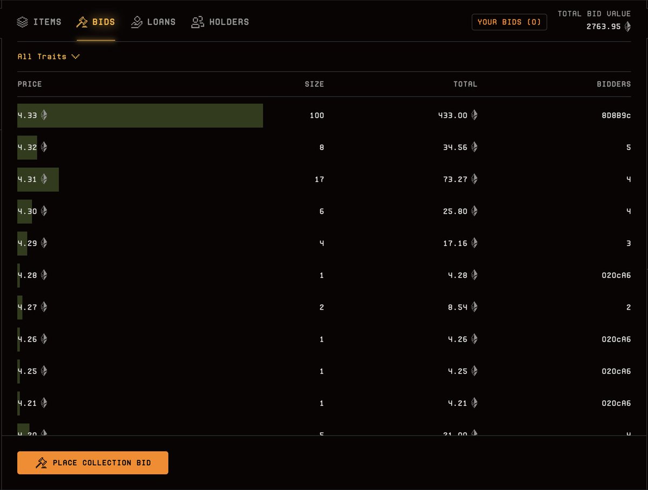
Task: Open YOUR BIDS (0)
Action: coord(509,22)
